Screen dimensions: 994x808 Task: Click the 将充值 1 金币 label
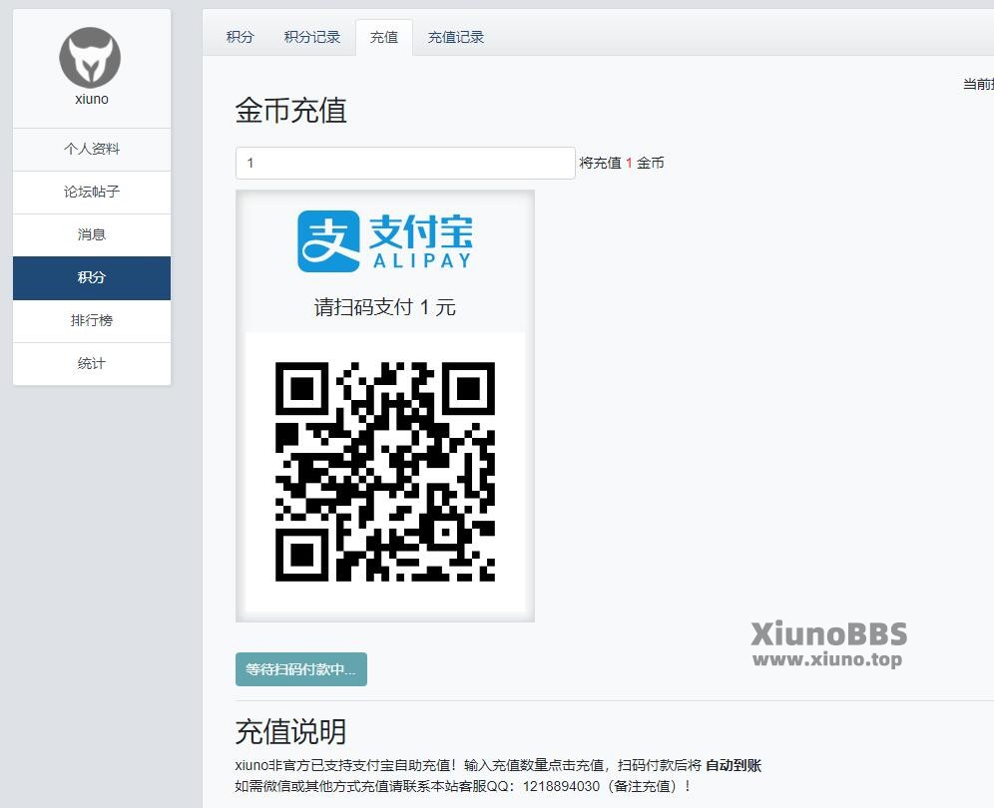[x=621, y=163]
